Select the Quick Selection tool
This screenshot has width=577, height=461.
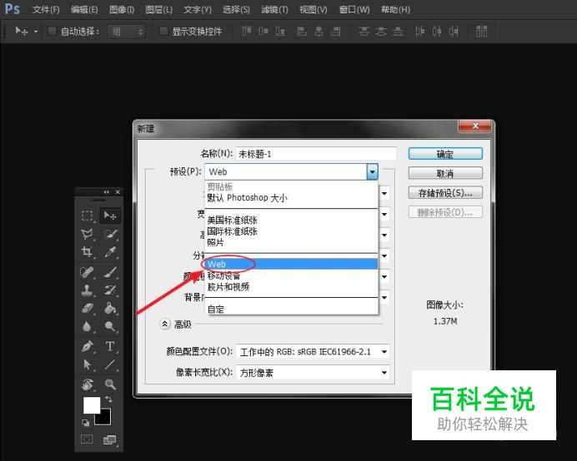click(x=110, y=234)
